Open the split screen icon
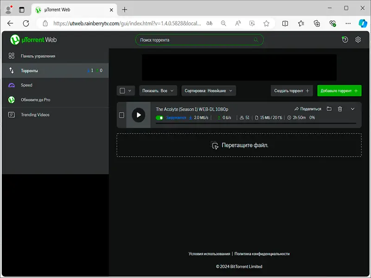The width and height of the screenshot is (371, 278). pyautogui.click(x=285, y=24)
